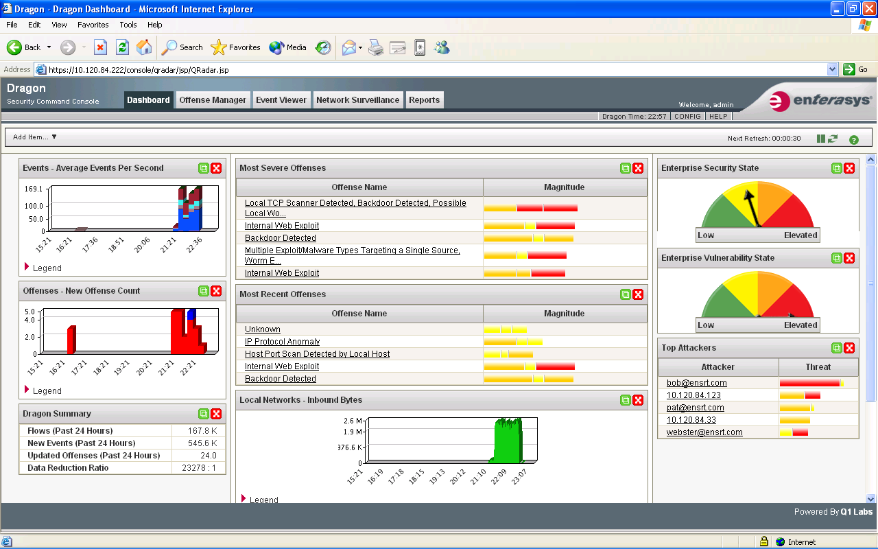Detach the Local Networks Inbound Bytes panel

(x=626, y=400)
